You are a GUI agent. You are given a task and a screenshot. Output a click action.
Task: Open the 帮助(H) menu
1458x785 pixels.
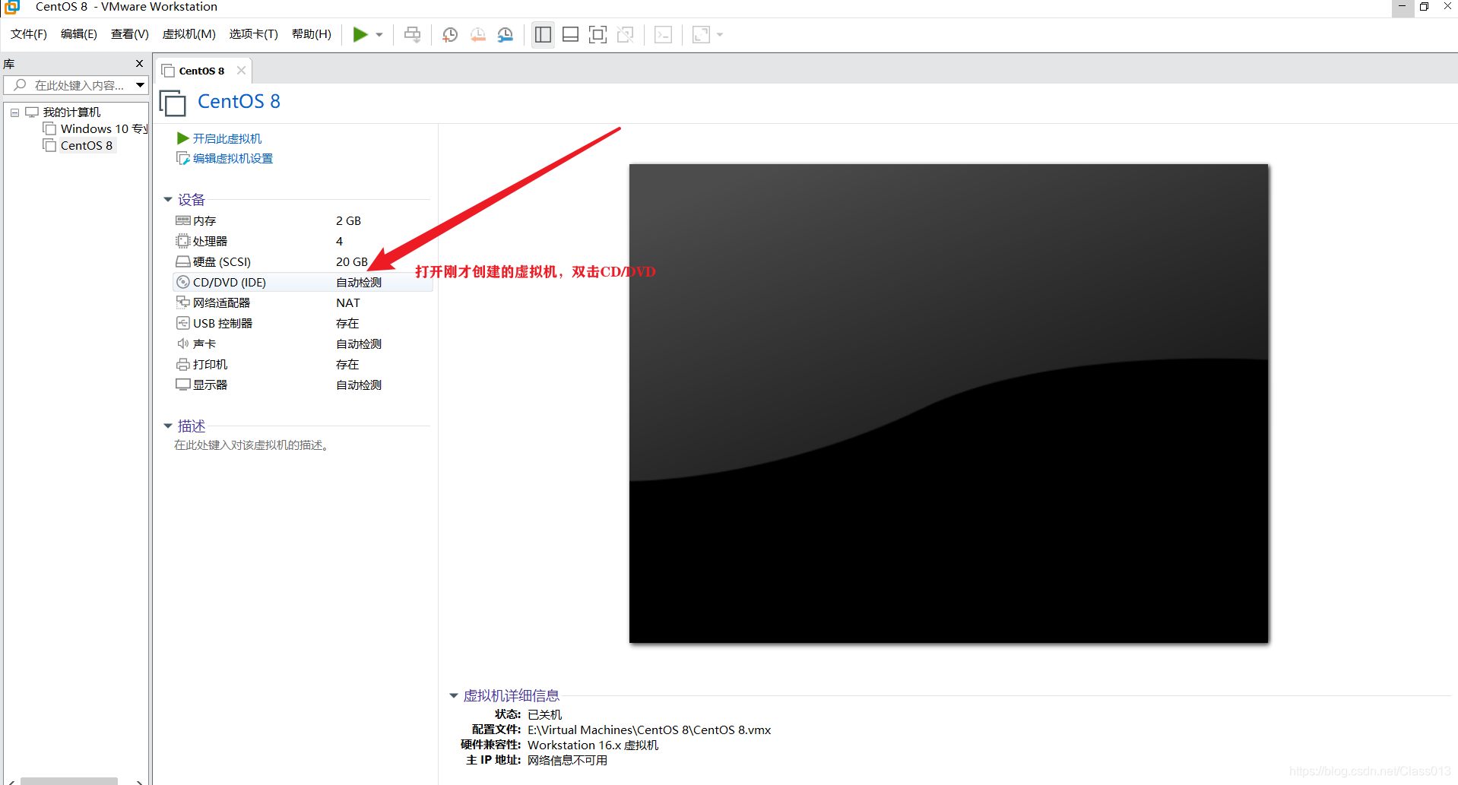pos(312,34)
